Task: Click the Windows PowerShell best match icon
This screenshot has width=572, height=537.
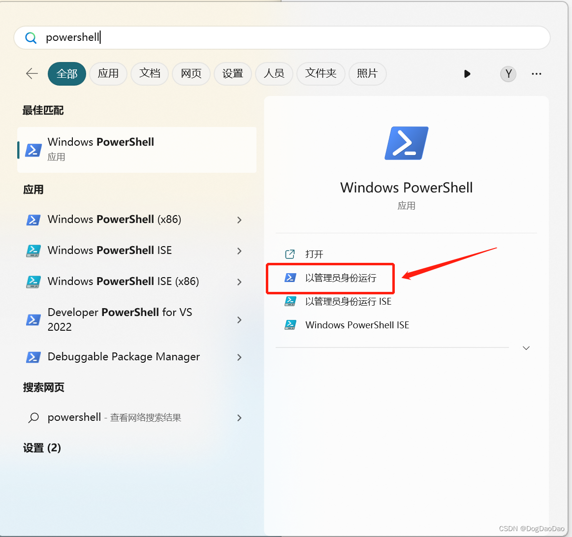Action: click(x=33, y=150)
